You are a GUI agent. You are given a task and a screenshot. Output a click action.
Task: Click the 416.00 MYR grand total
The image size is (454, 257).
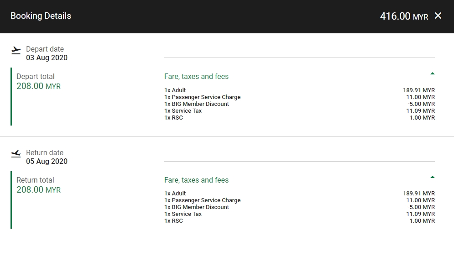[x=404, y=16]
